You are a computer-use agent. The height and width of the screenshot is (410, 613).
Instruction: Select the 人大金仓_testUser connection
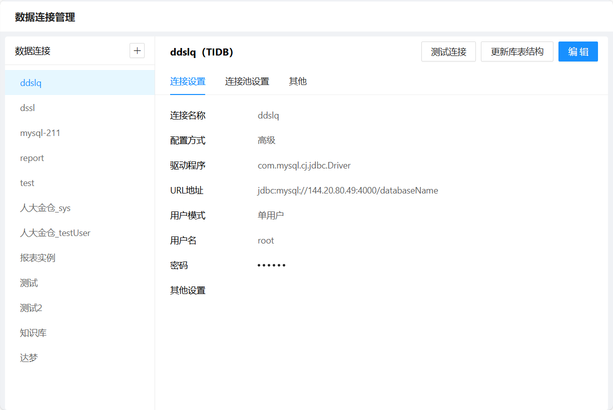(x=55, y=233)
